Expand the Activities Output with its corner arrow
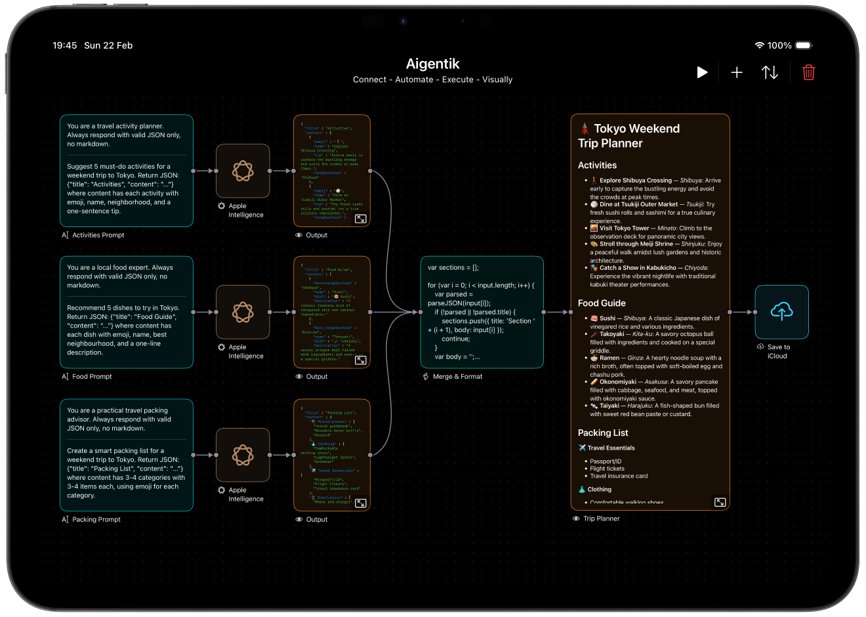866x617 pixels. tap(360, 219)
